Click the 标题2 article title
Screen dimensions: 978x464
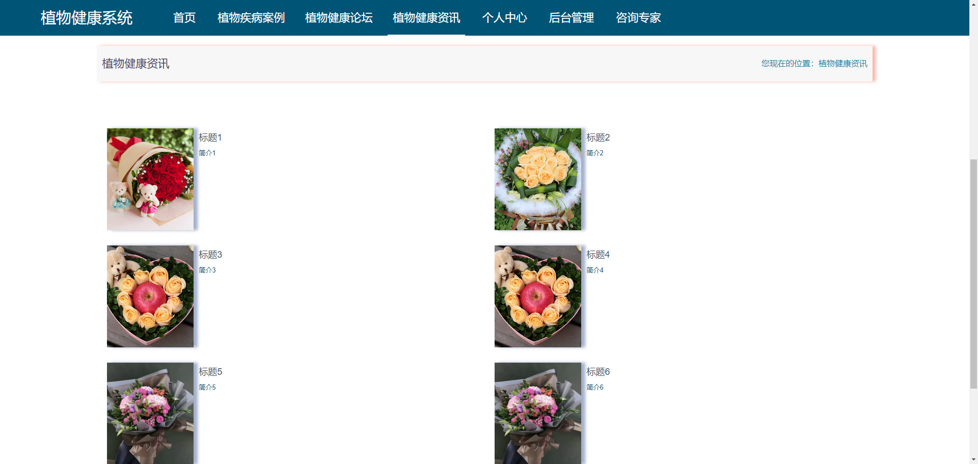click(598, 138)
